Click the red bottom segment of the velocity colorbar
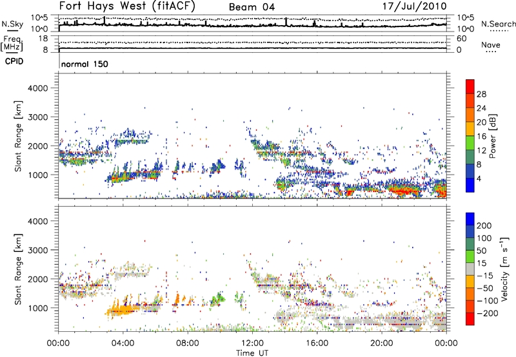 (x=470, y=319)
